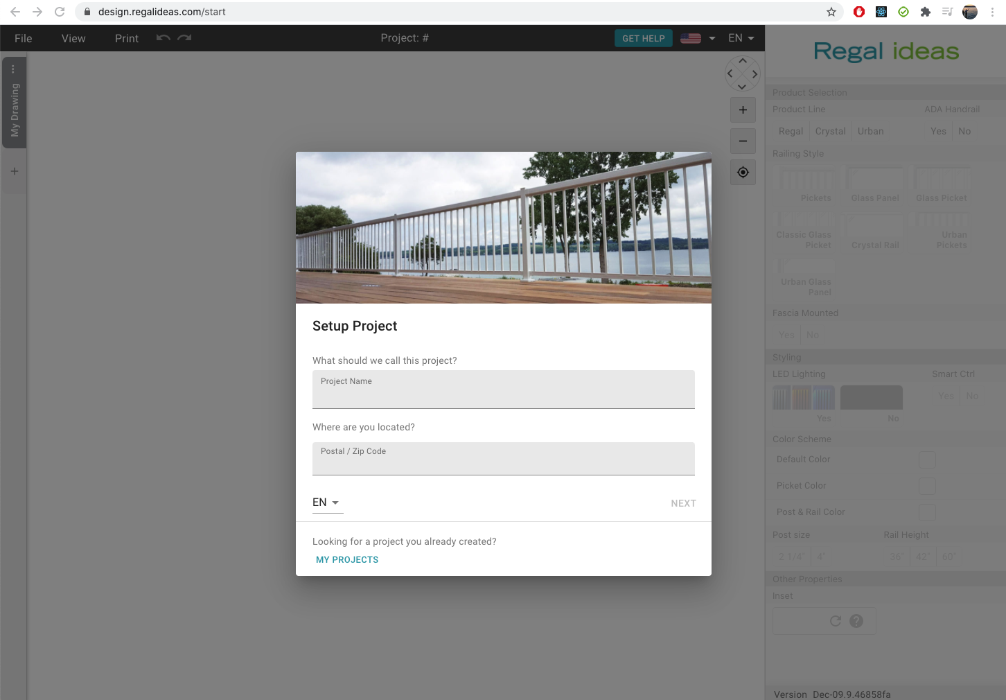Screen dimensions: 1006x700
Task: Open the country flag dropdown
Action: point(698,38)
